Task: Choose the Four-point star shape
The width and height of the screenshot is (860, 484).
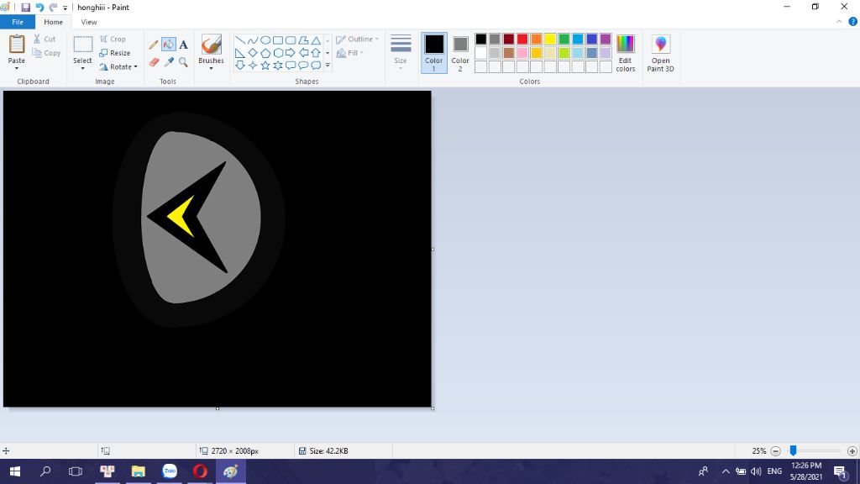Action: coord(252,66)
